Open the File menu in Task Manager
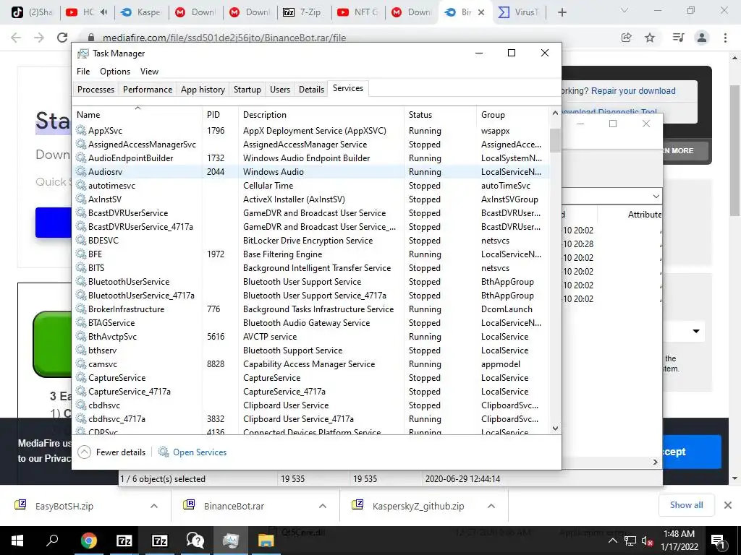 [x=83, y=72]
